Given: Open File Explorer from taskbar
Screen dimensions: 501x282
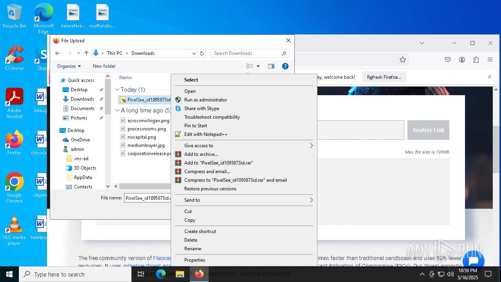Looking at the screenshot, I should (180, 274).
